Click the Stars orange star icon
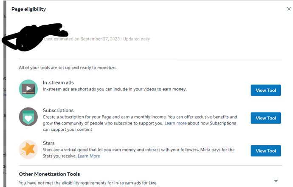 coord(28,150)
